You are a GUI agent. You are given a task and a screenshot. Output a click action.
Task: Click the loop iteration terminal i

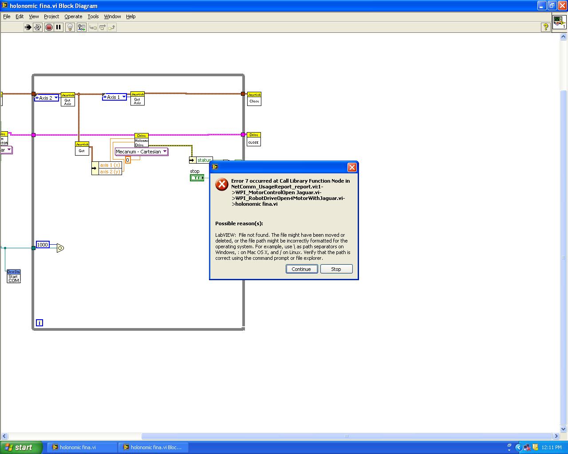tap(39, 323)
